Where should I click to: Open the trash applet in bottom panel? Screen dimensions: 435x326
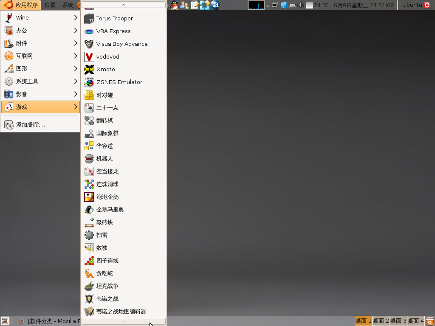coord(430,321)
